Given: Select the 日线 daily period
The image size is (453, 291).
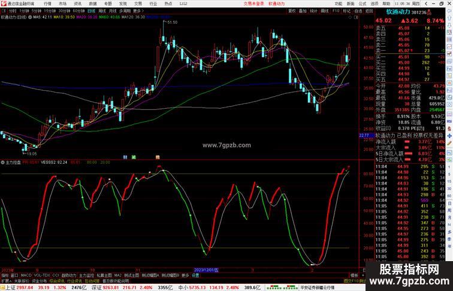Looking at the screenshot, I should click(91, 11).
